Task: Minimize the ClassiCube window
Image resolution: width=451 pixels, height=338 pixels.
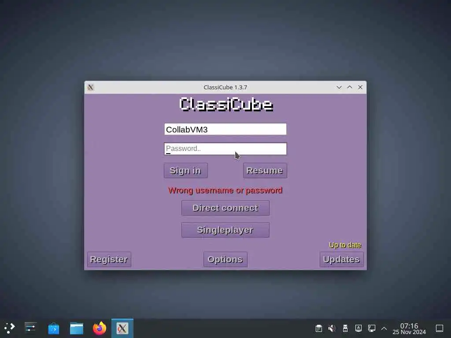Action: pos(339,87)
